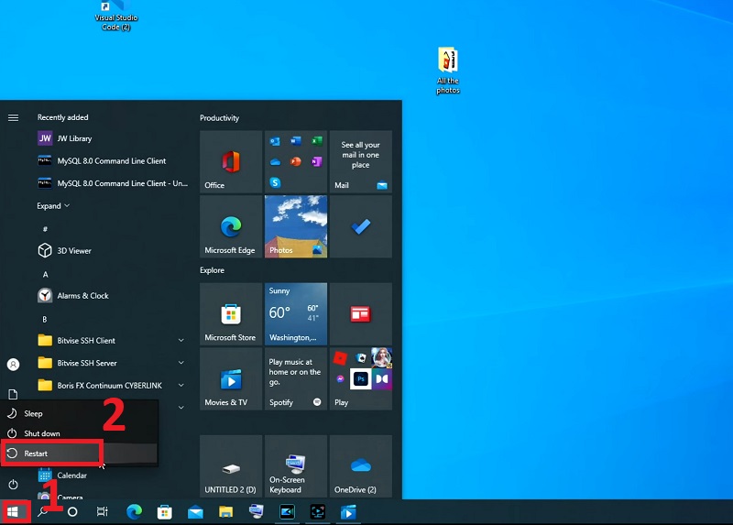Click the Productivity group header
The width and height of the screenshot is (733, 525).
coord(219,118)
